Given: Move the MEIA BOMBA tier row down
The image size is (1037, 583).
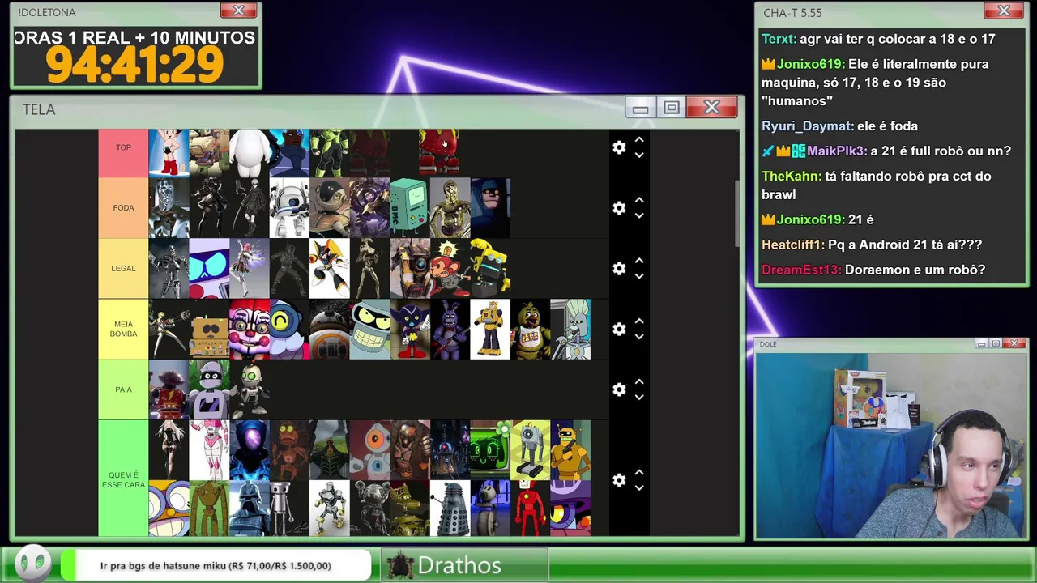Looking at the screenshot, I should tap(639, 337).
